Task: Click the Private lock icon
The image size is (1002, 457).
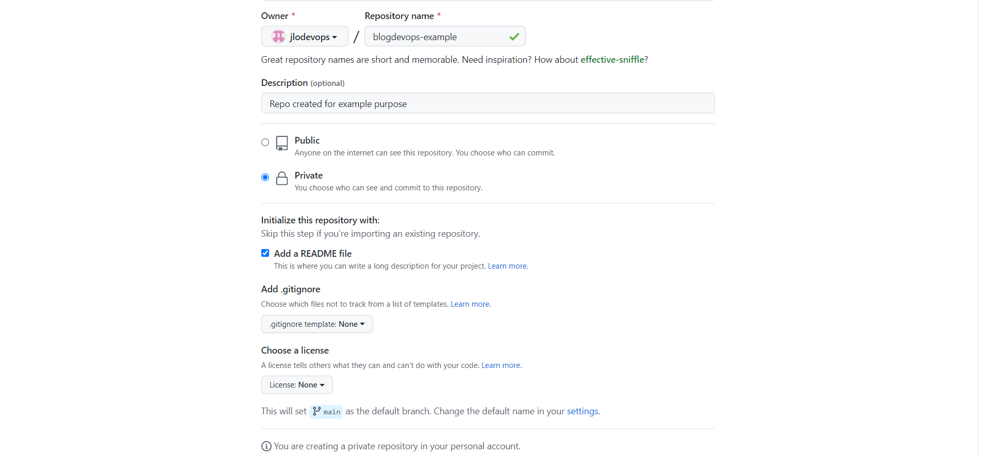Action: 282,179
